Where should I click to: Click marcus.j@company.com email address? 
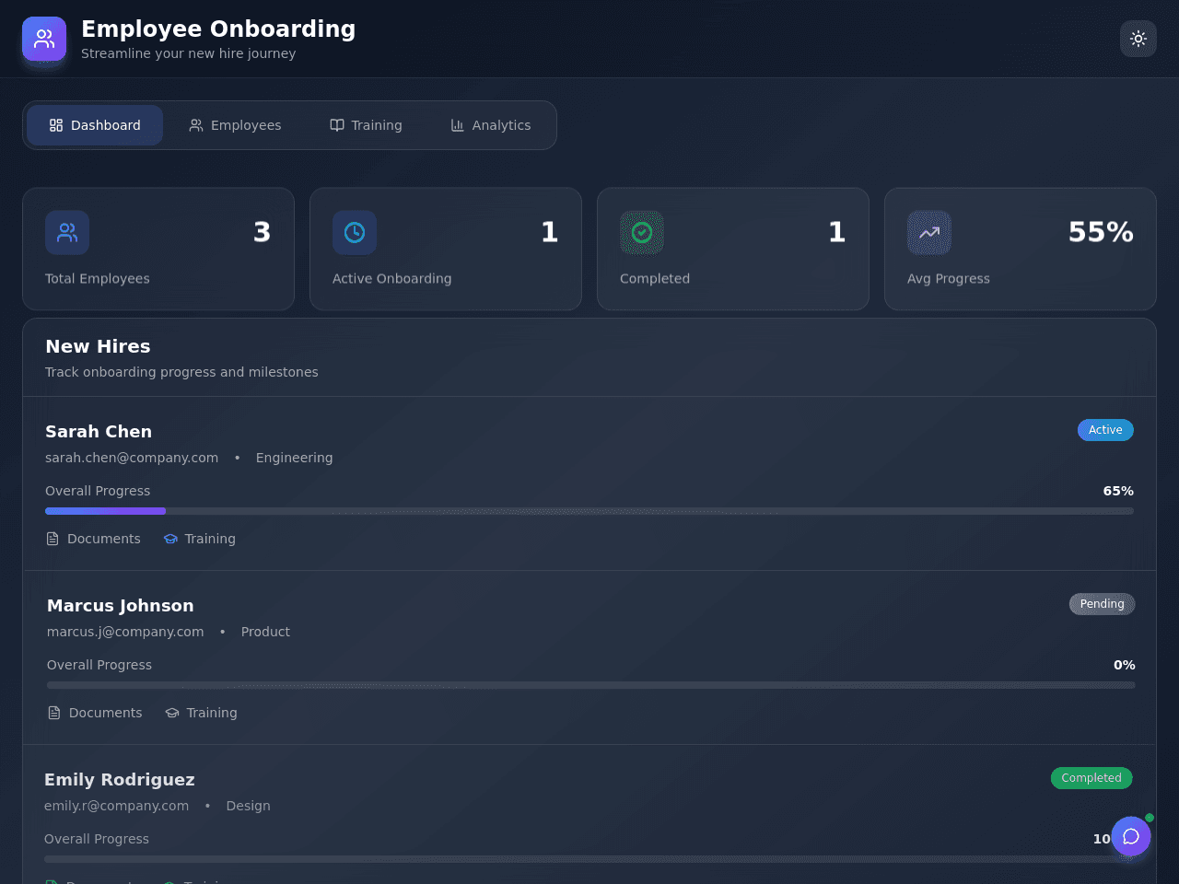click(125, 632)
